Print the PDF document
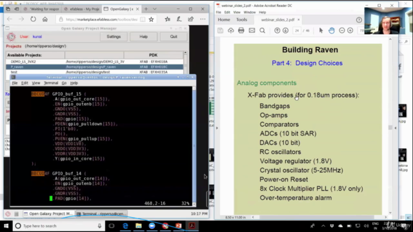This screenshot has height=232, width=413. tap(241, 30)
